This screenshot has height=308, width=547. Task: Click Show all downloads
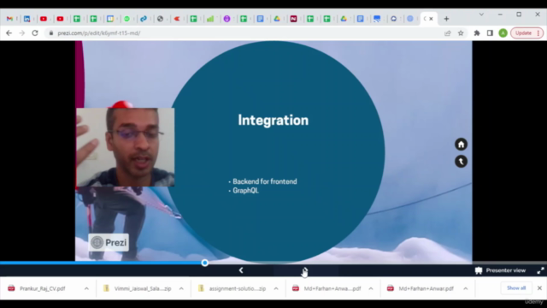click(x=516, y=288)
